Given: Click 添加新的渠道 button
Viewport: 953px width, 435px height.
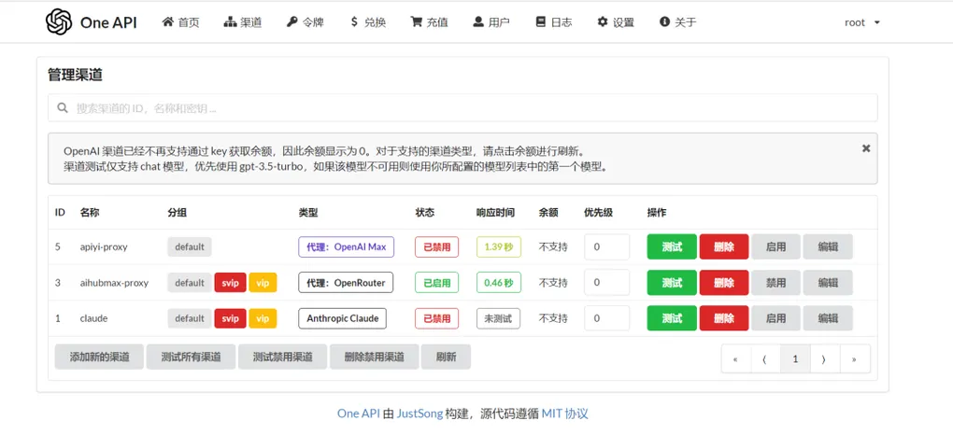Looking at the screenshot, I should tap(100, 358).
